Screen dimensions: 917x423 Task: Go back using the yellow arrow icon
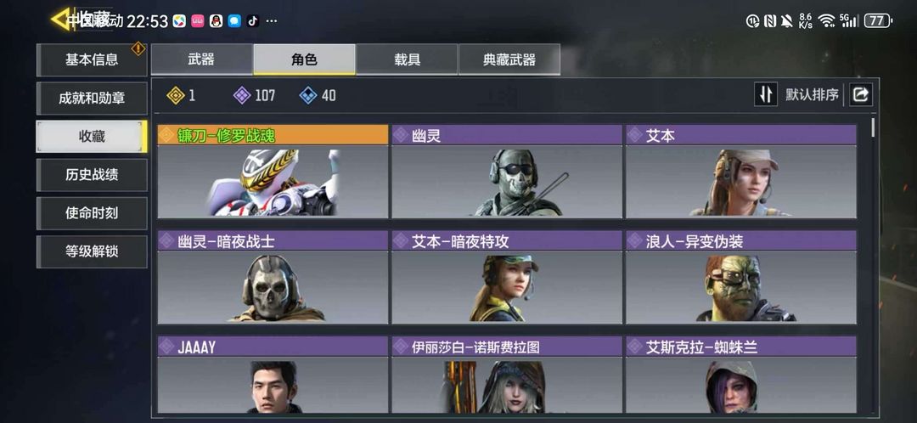pos(61,20)
